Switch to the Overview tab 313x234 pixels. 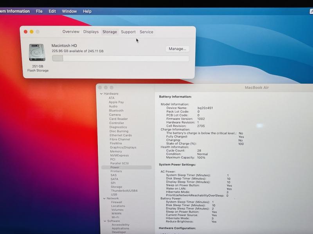(71, 32)
